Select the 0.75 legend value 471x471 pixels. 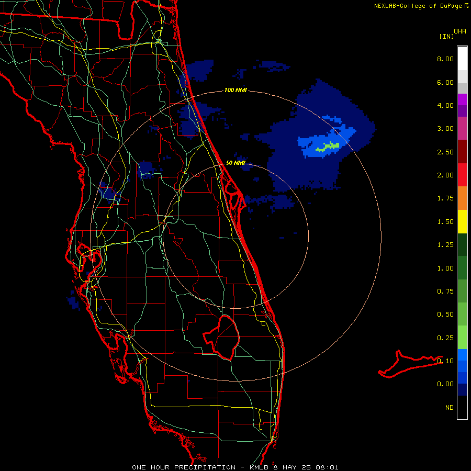[445, 291]
